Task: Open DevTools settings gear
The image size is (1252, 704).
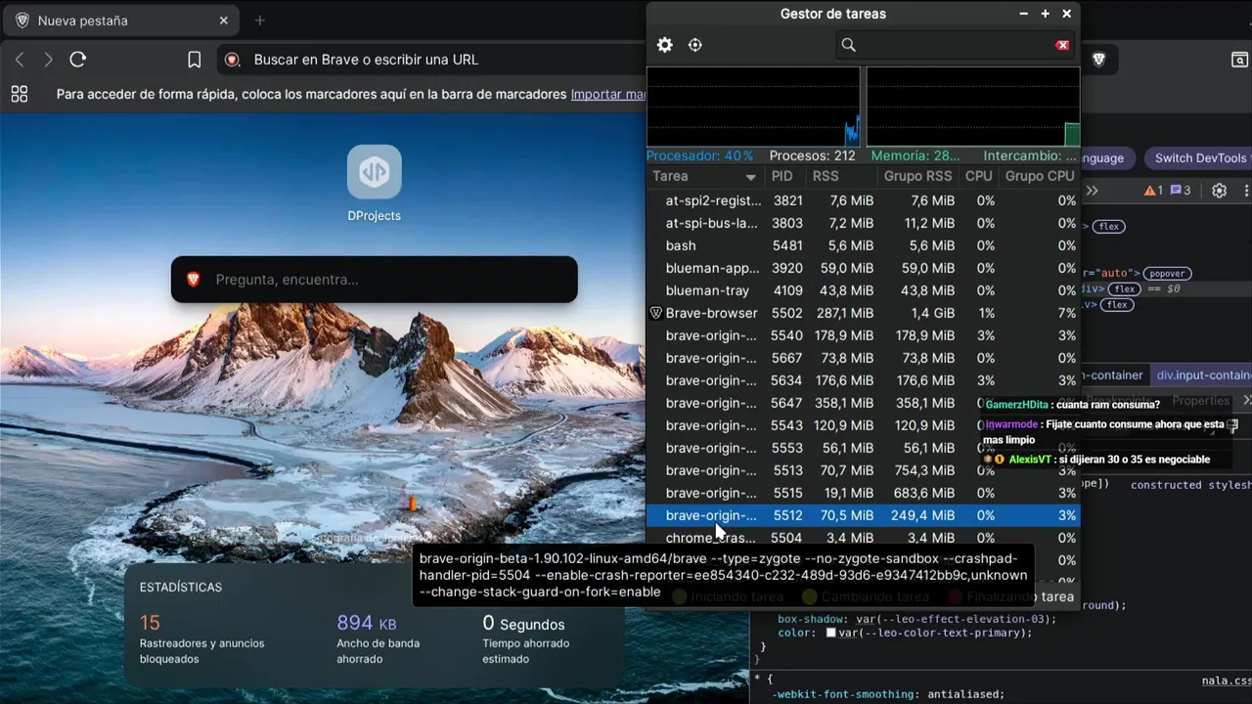Action: click(1219, 191)
